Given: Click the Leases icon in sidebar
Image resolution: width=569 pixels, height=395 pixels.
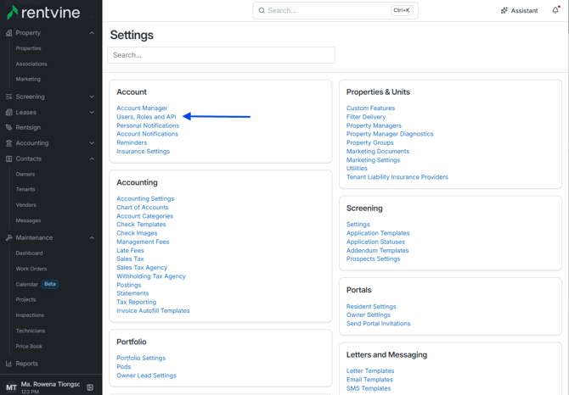Looking at the screenshot, I should click(9, 112).
